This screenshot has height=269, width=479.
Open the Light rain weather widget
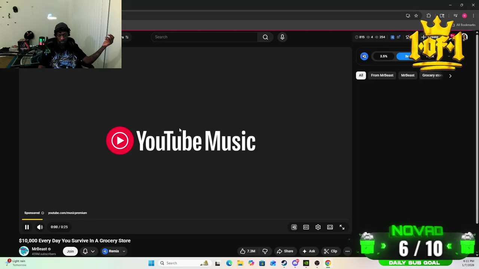tap(16, 263)
